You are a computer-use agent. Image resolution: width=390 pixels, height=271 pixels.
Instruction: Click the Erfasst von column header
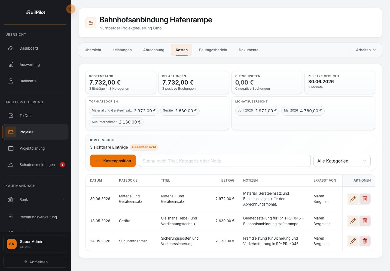point(325,180)
